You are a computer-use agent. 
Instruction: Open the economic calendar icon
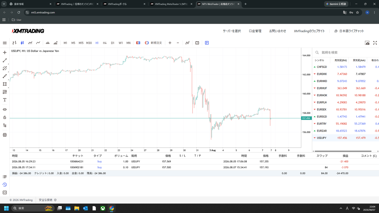click(x=197, y=43)
